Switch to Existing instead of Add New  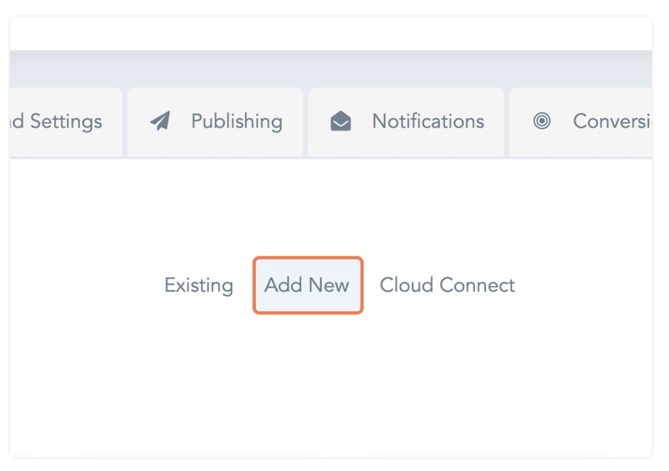pos(199,285)
